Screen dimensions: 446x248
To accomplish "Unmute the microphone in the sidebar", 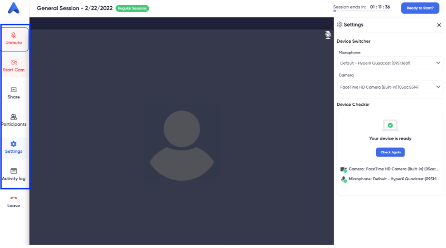I will tap(14, 39).
